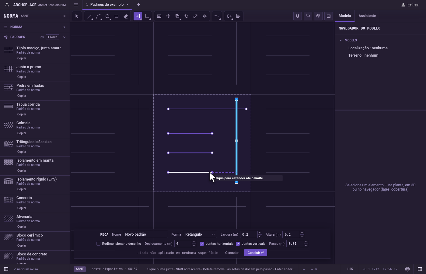
Task: Choose the arc drawing tool
Action: point(98,16)
